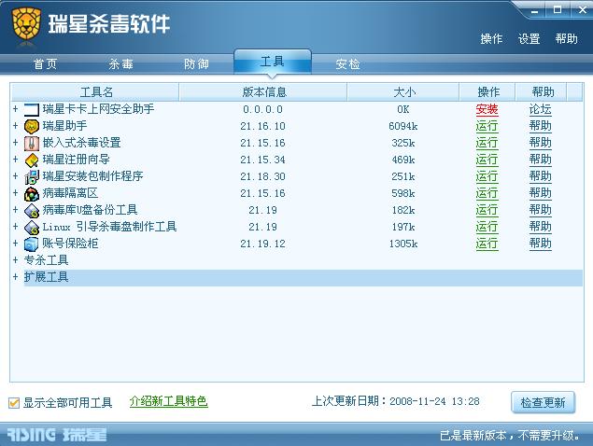Click 运行 for 嵌入式杀毒设置
The image size is (593, 446).
click(x=487, y=144)
